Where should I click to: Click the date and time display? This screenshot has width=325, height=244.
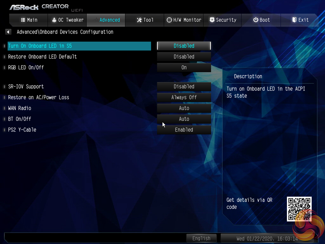tap(267, 238)
